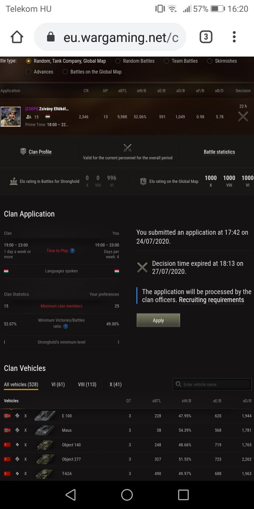Screen dimensions: 254x509
Task: Tap the browser home icon
Action: (x=17, y=37)
